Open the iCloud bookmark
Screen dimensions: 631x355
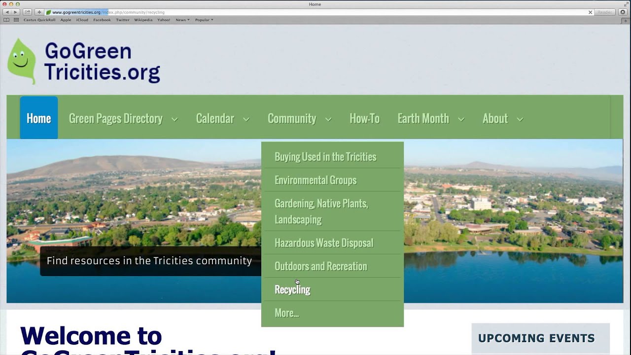coord(82,20)
